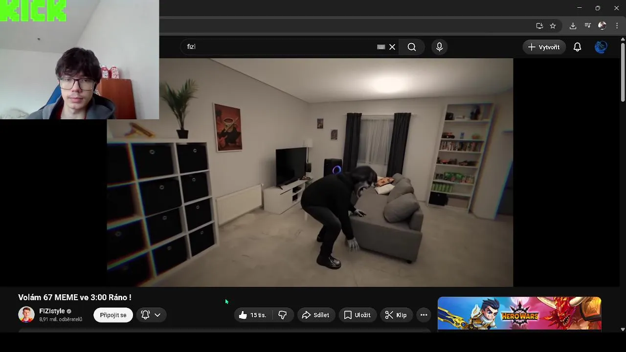The width and height of the screenshot is (626, 352).
Task: Click the video player to pause
Action: 310,172
